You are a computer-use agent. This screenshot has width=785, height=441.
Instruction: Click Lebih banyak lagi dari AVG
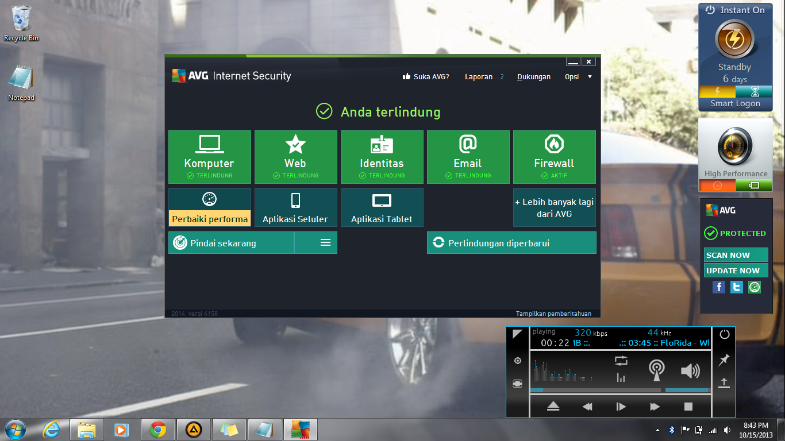click(555, 207)
